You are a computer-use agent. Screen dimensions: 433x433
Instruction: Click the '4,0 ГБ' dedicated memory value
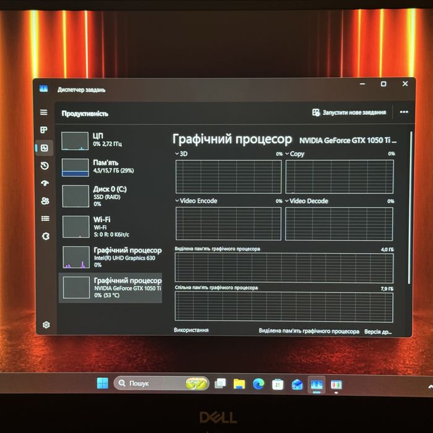(x=387, y=249)
